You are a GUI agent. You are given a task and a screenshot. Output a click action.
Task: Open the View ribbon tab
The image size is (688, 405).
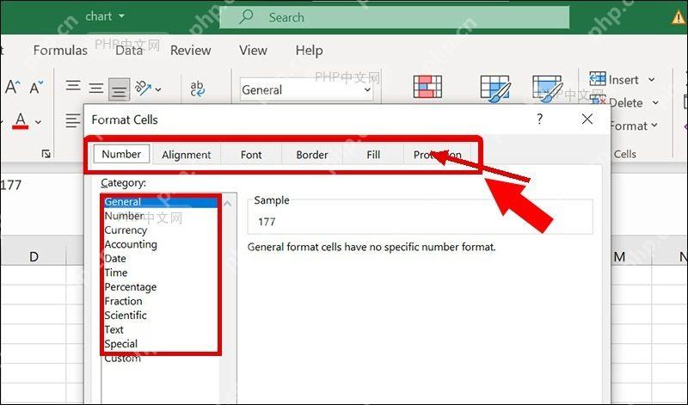pyautogui.click(x=253, y=51)
